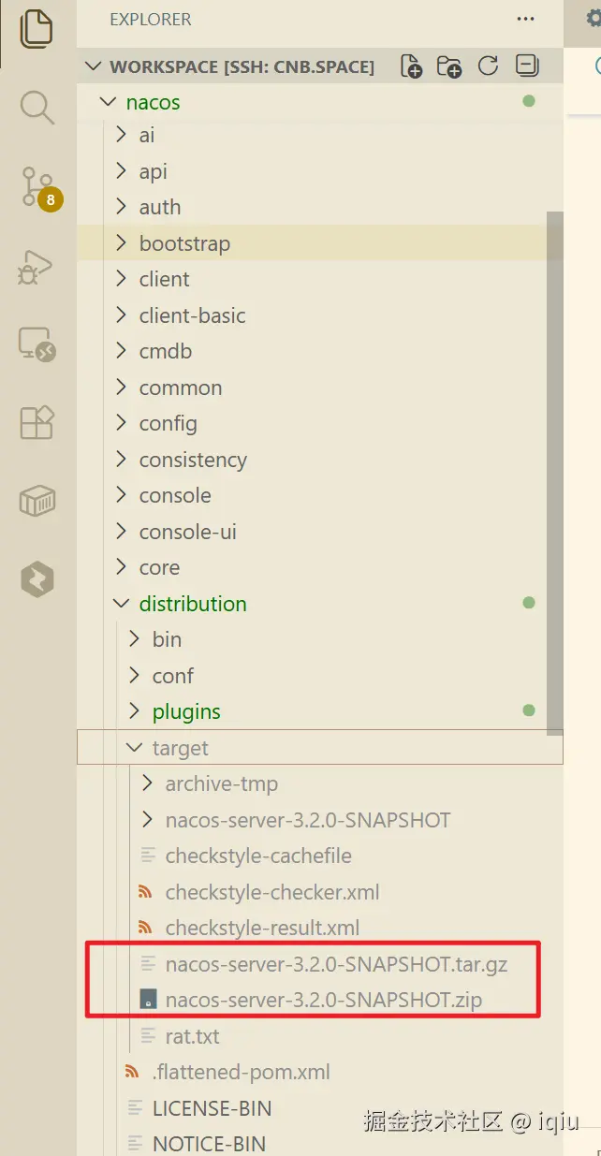Click the explorer vertical scrollbar
The width and height of the screenshot is (601, 1156).
(x=554, y=468)
